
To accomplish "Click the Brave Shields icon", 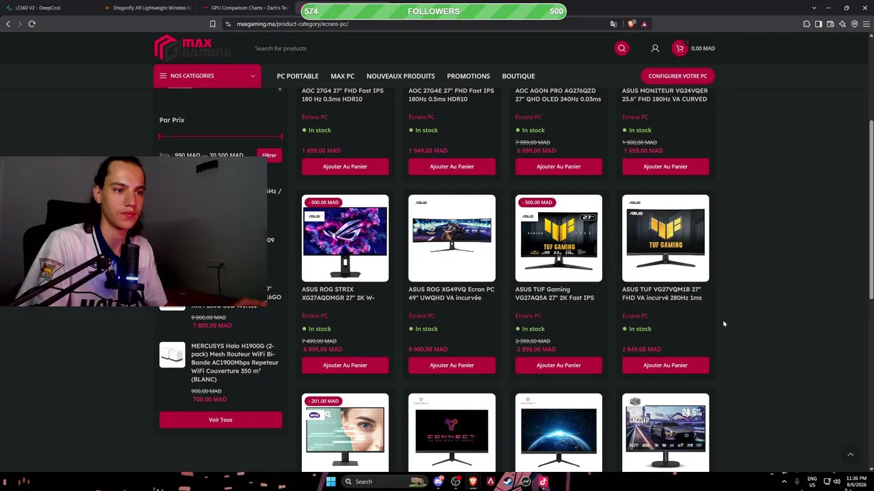I will (x=632, y=24).
